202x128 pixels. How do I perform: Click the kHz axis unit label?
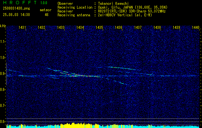coord(3,26)
